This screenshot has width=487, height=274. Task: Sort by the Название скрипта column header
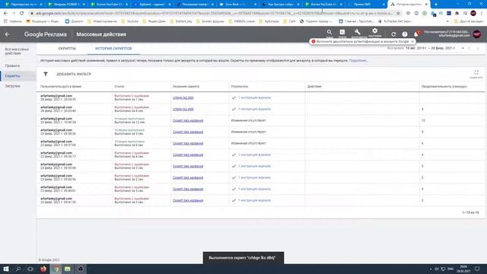click(x=186, y=87)
